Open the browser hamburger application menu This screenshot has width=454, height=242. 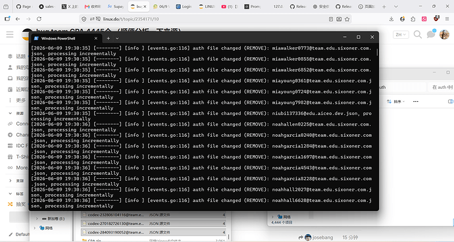point(447,19)
